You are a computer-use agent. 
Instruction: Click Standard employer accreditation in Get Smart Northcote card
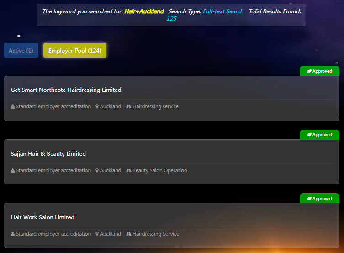[53, 106]
